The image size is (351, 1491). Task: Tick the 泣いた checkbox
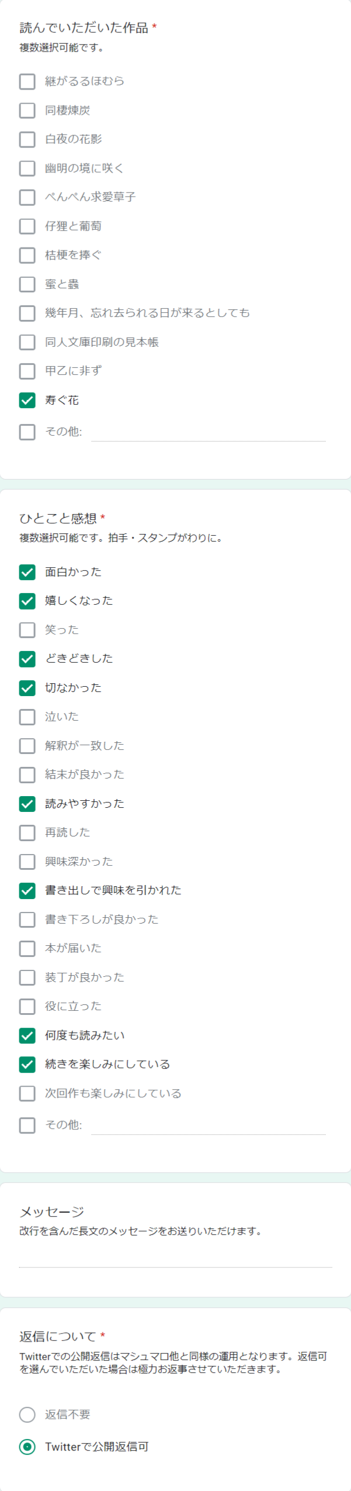click(x=27, y=717)
